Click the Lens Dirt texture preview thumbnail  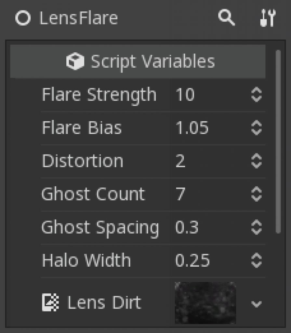tap(205, 302)
